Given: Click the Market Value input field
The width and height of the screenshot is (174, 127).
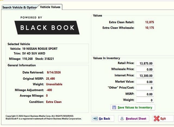Looking at the screenshot, I should pos(145,82).
